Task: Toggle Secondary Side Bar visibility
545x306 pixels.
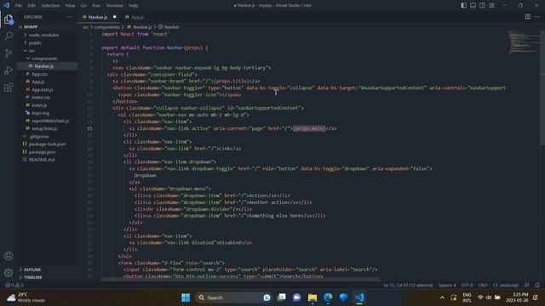Action: click(483, 5)
